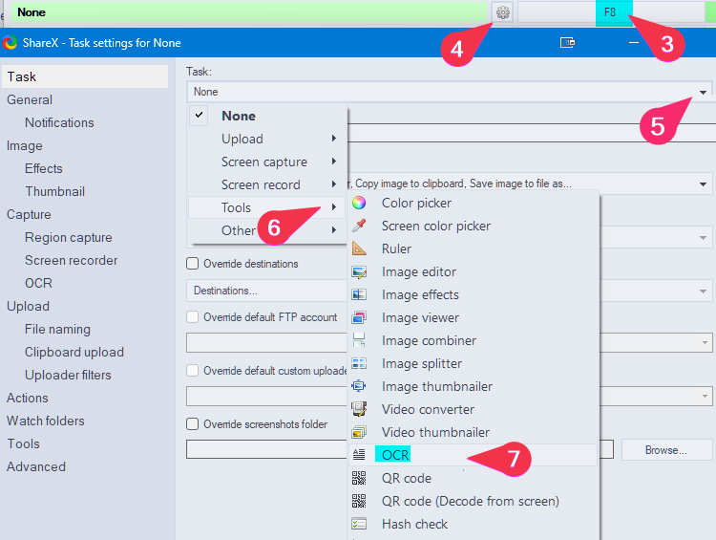Select Tools in the settings sidebar
Image resolution: width=716 pixels, height=540 pixels.
tap(23, 443)
